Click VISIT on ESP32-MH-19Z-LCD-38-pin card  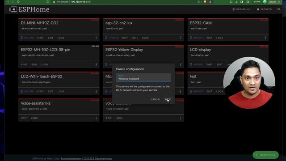click(x=24, y=64)
